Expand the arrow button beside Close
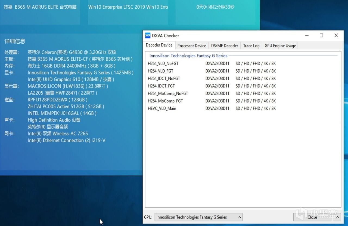 [337, 217]
